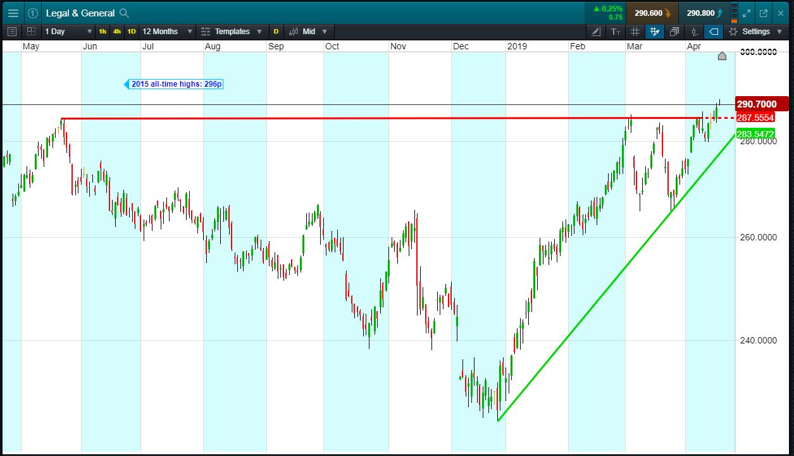Click the chart trading orders icon
794x456 pixels.
click(x=694, y=31)
